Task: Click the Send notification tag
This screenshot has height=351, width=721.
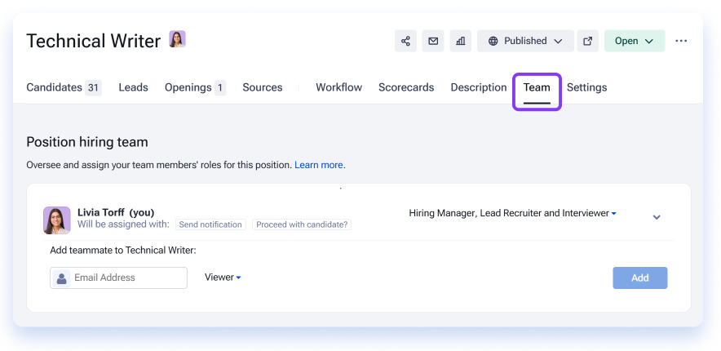Action: click(210, 224)
